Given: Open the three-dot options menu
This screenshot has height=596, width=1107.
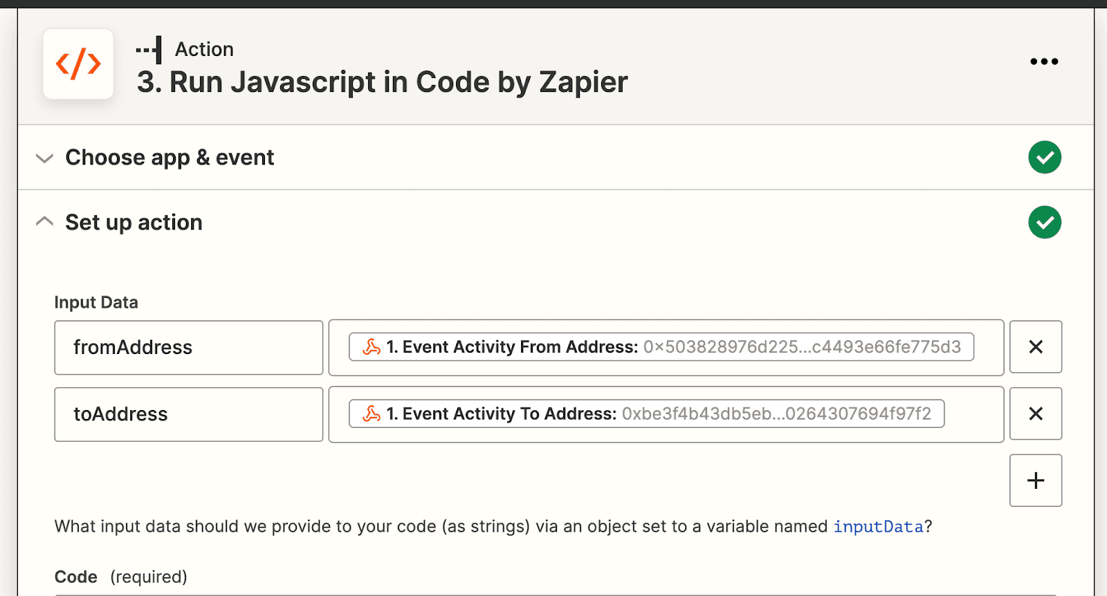Looking at the screenshot, I should (x=1043, y=62).
